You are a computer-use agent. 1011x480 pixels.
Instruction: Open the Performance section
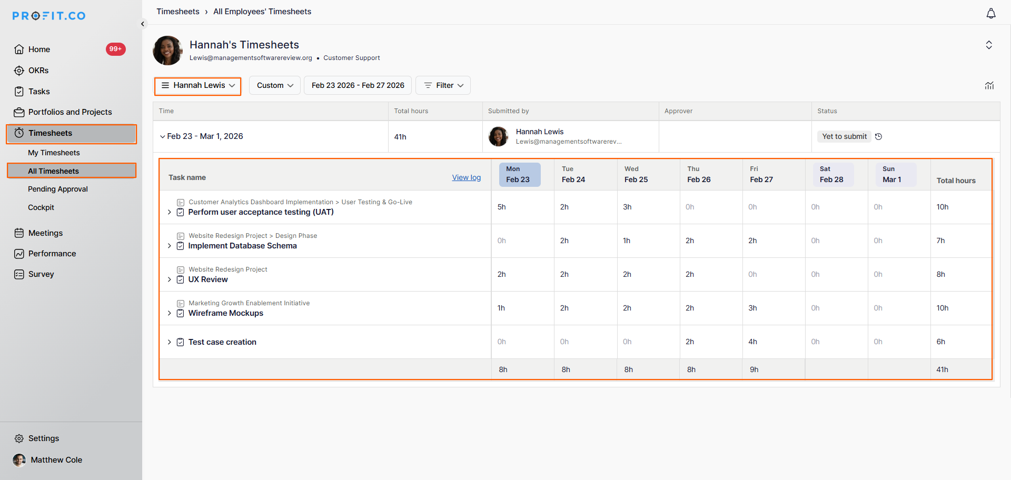click(52, 254)
